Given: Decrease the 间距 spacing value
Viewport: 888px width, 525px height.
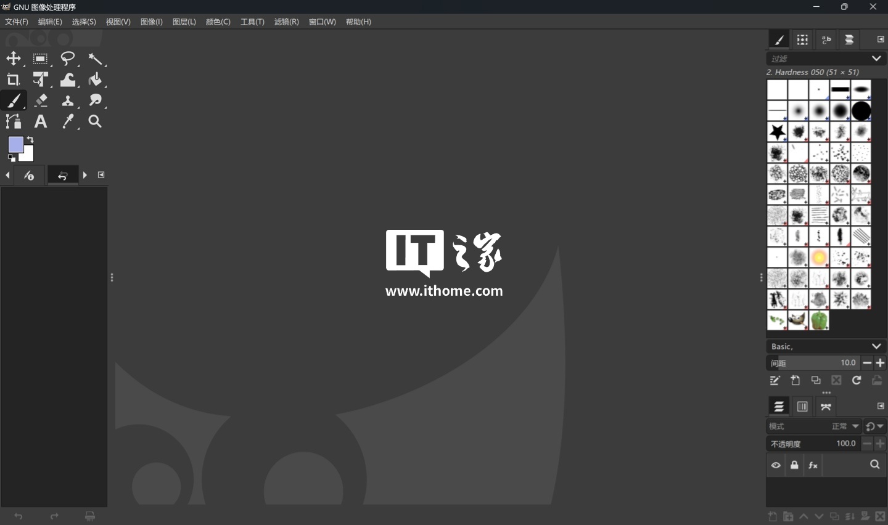Looking at the screenshot, I should pyautogui.click(x=867, y=363).
